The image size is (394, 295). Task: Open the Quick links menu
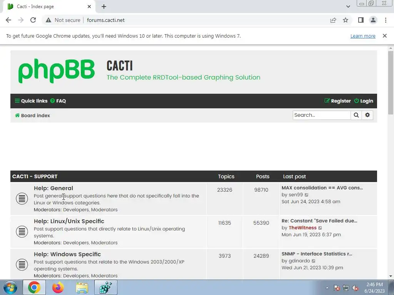31,101
